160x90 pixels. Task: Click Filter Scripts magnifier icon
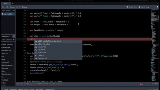14,10
